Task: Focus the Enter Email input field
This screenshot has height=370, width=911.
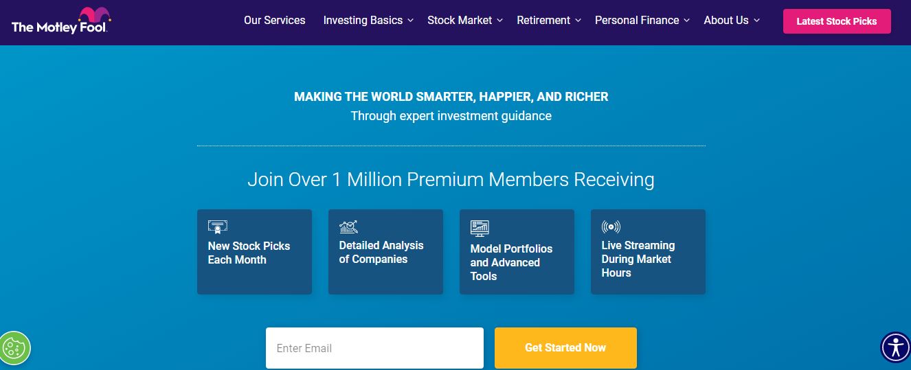Action: [374, 348]
